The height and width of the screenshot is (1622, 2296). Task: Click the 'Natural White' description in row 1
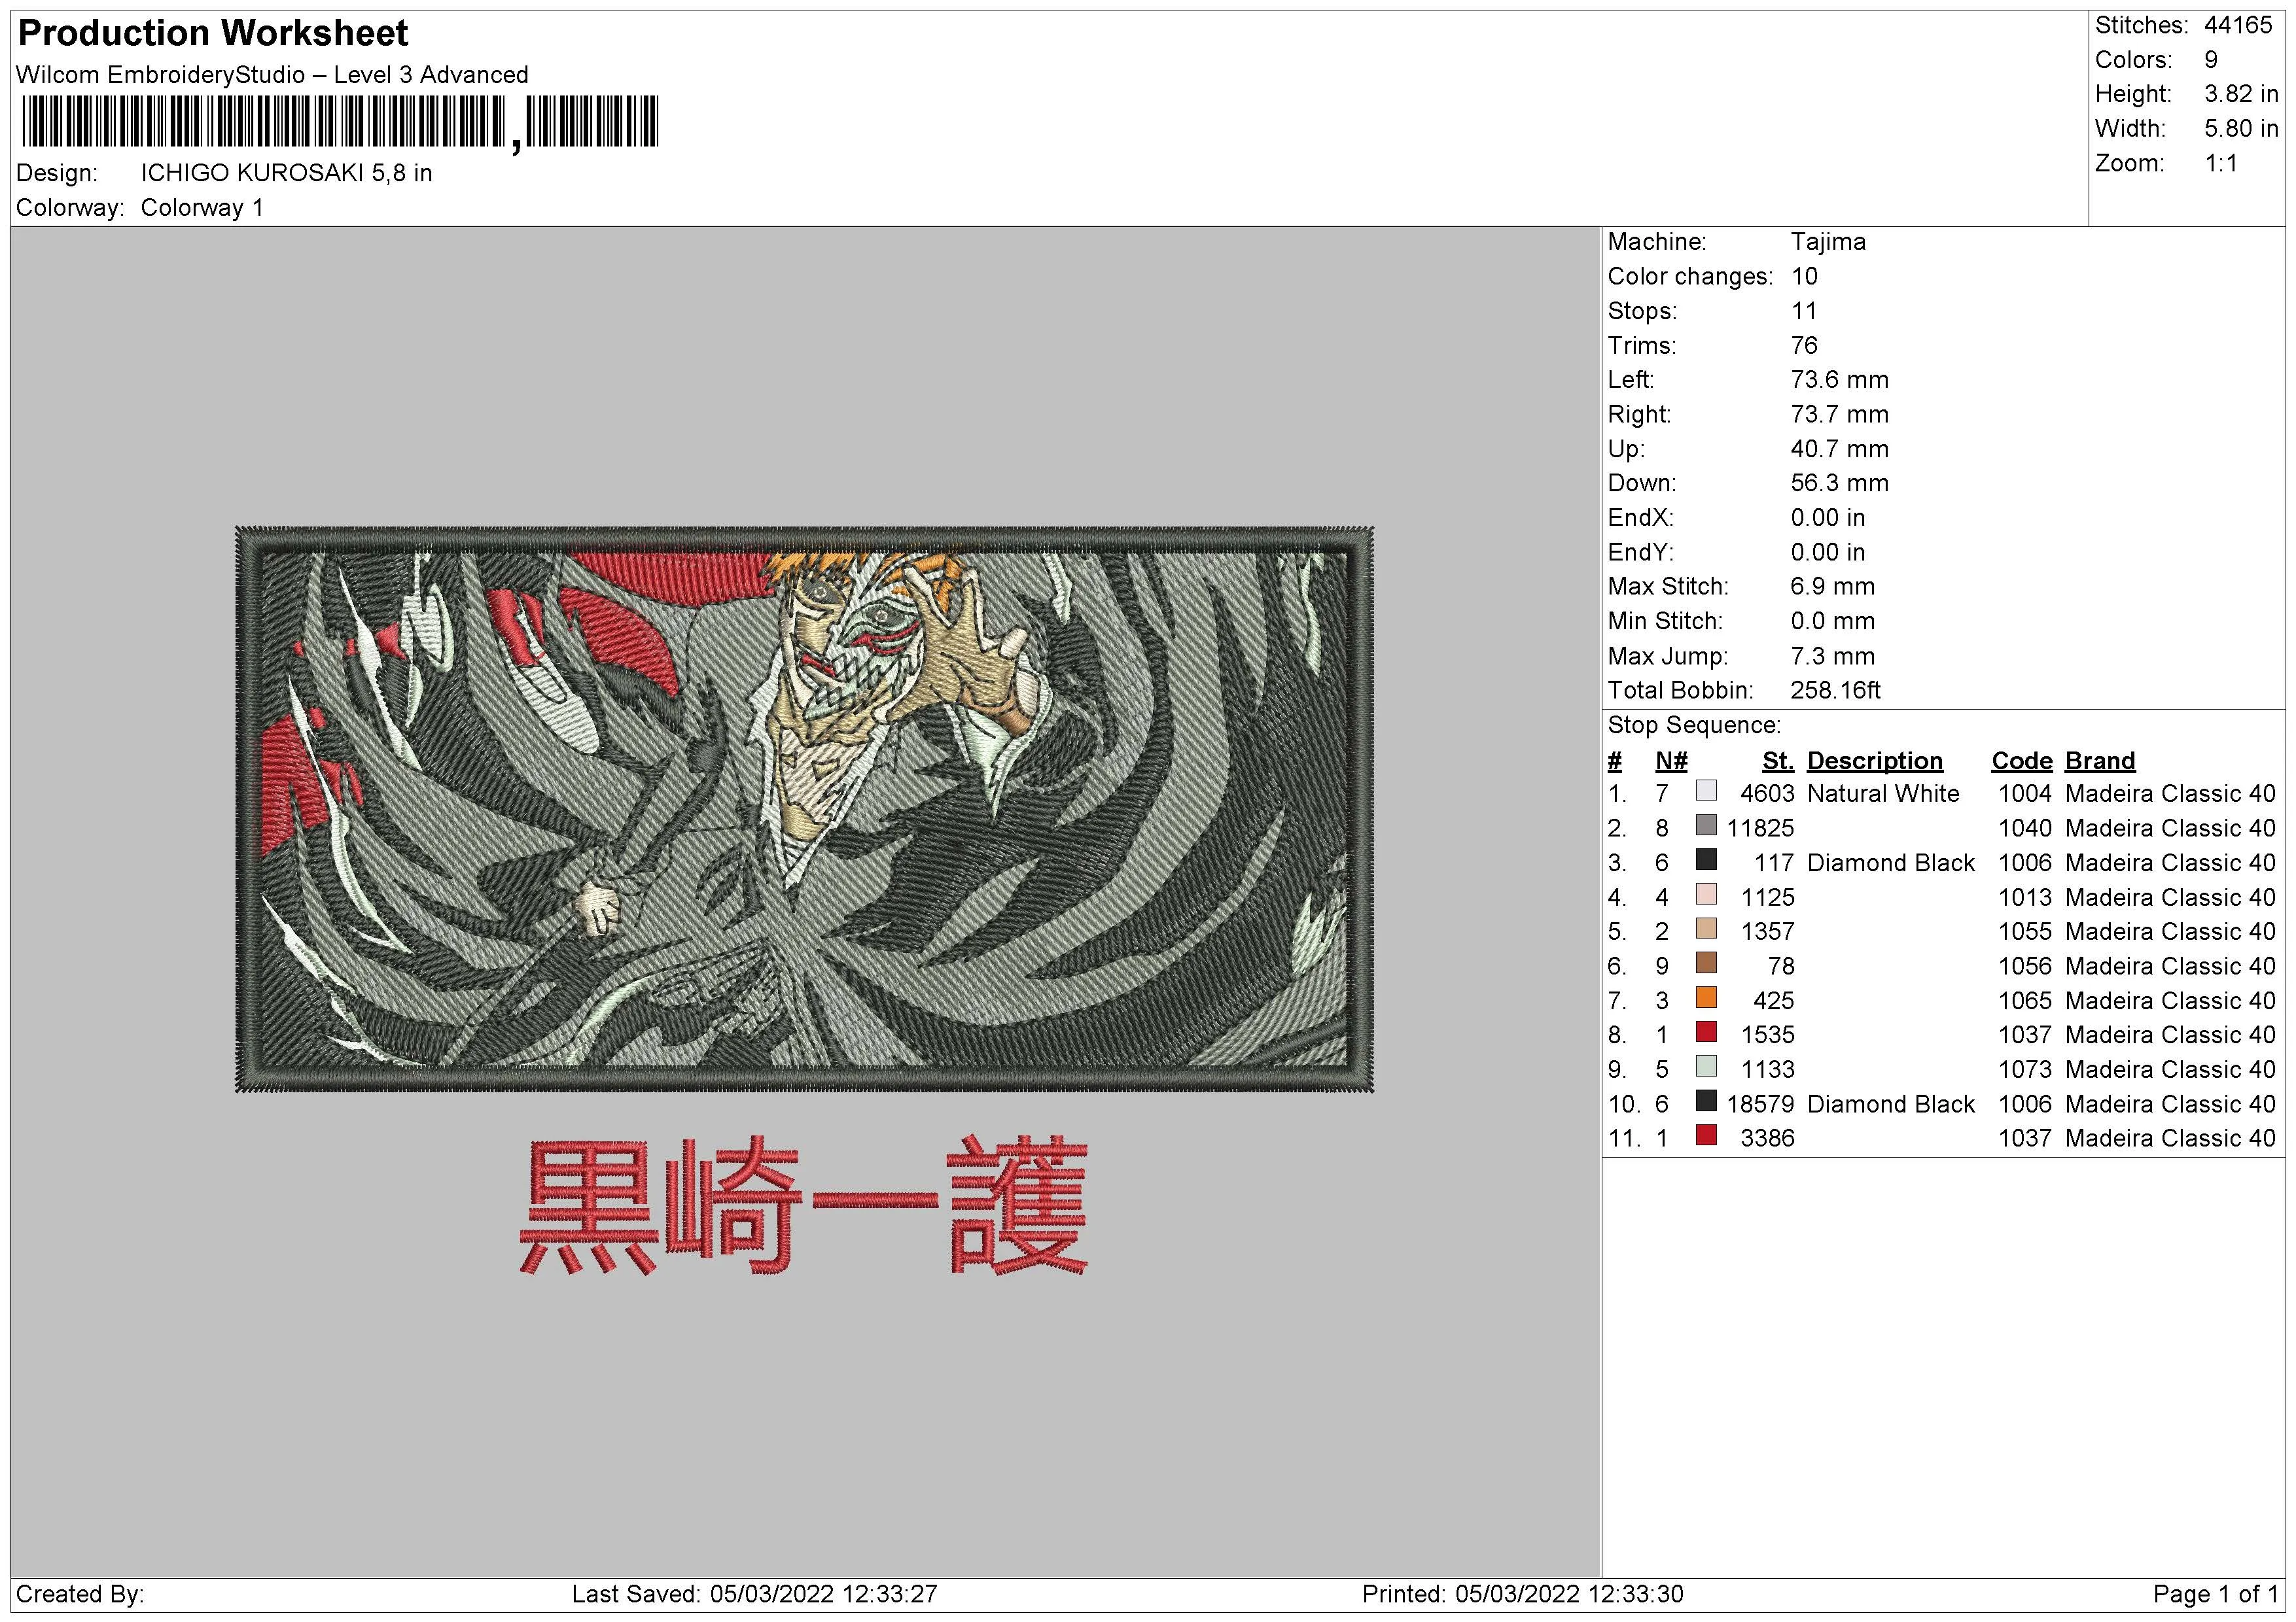point(1883,793)
